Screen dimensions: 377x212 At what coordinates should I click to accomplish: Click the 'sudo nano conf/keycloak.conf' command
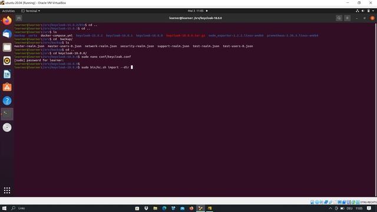[106, 57]
